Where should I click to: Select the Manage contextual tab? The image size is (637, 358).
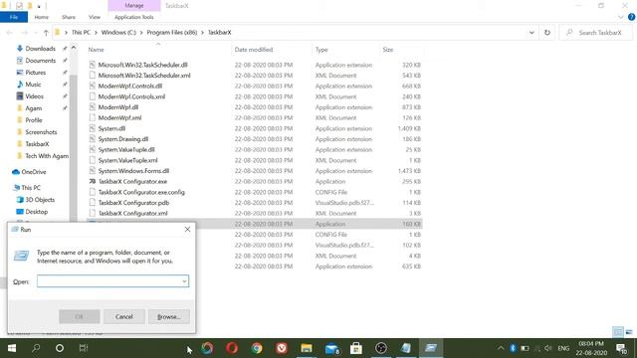134,6
